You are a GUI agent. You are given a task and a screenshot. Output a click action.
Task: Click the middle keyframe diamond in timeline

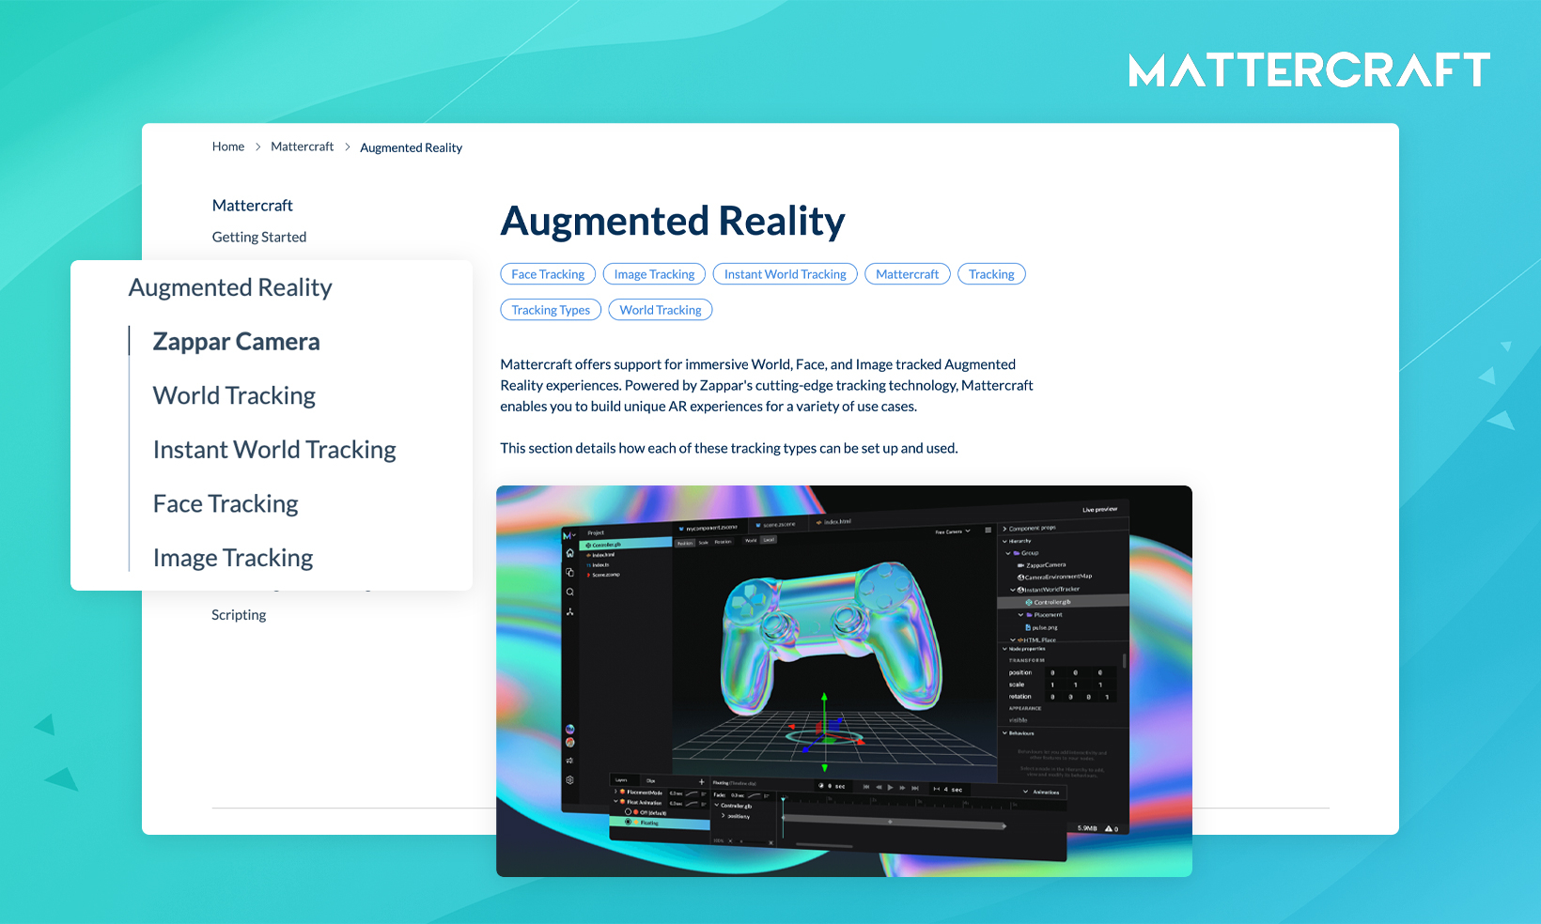890,822
